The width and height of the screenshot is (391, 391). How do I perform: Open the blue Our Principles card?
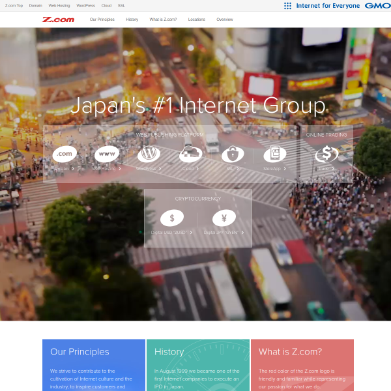click(x=94, y=365)
